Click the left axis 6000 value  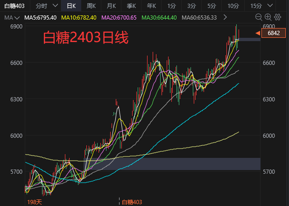point(16,136)
